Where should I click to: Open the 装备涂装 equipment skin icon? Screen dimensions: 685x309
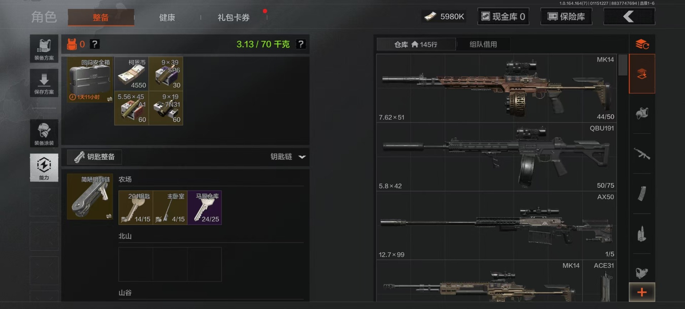[44, 133]
